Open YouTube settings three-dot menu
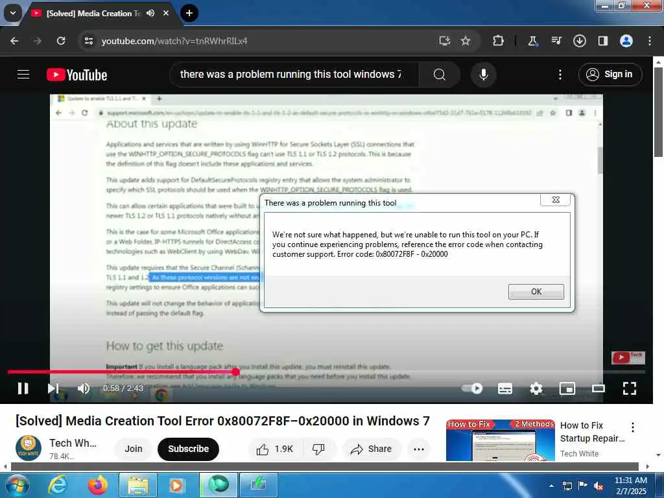The width and height of the screenshot is (664, 498). (560, 75)
